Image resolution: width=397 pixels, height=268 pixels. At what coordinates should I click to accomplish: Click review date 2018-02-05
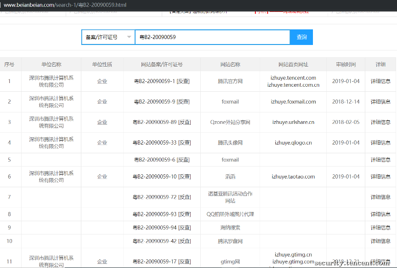click(346, 122)
